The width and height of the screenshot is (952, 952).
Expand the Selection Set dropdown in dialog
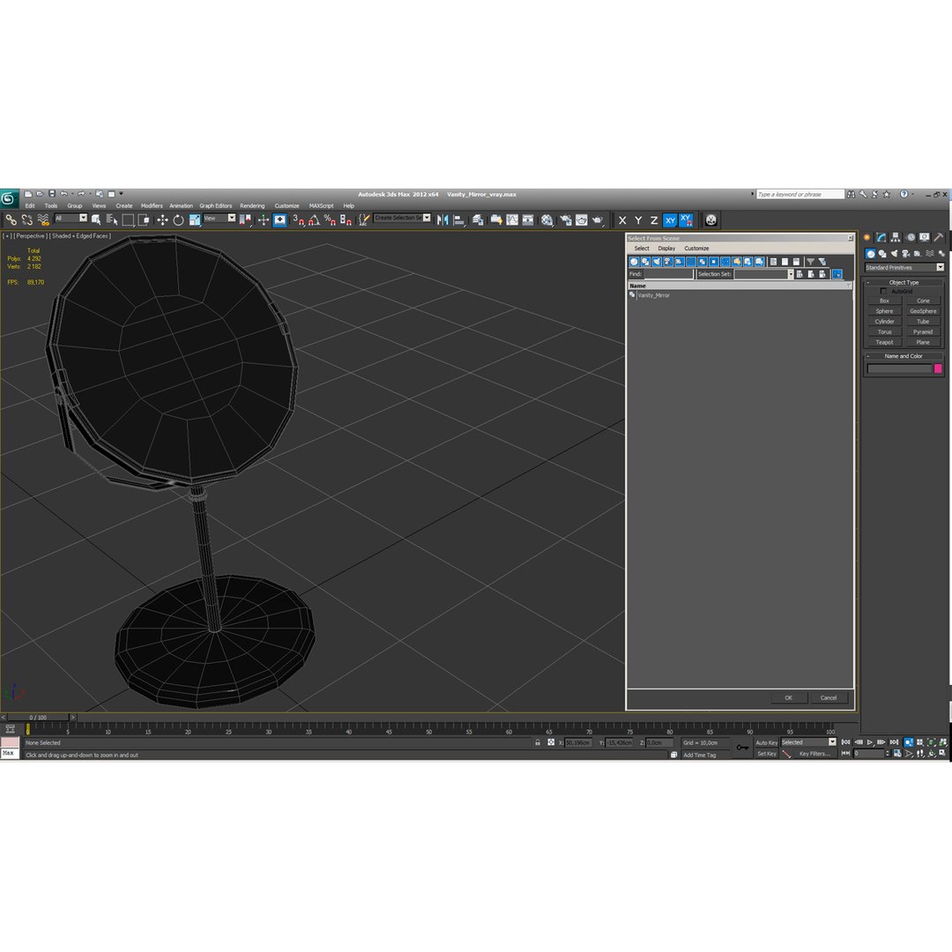point(790,274)
